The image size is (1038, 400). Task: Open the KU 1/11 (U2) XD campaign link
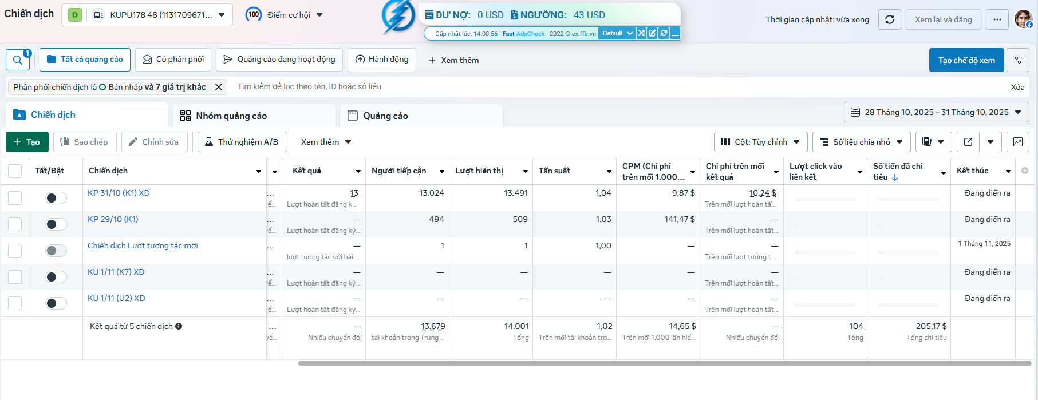click(116, 298)
